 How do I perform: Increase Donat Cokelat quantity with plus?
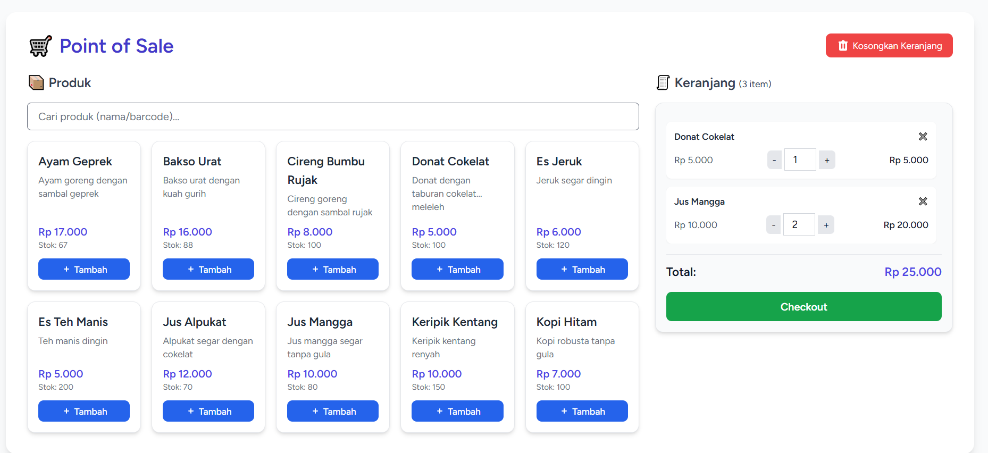point(827,160)
